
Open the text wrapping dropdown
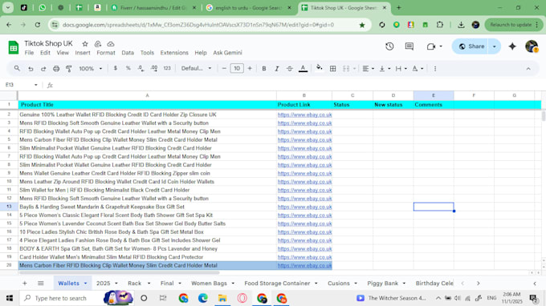coord(401,68)
